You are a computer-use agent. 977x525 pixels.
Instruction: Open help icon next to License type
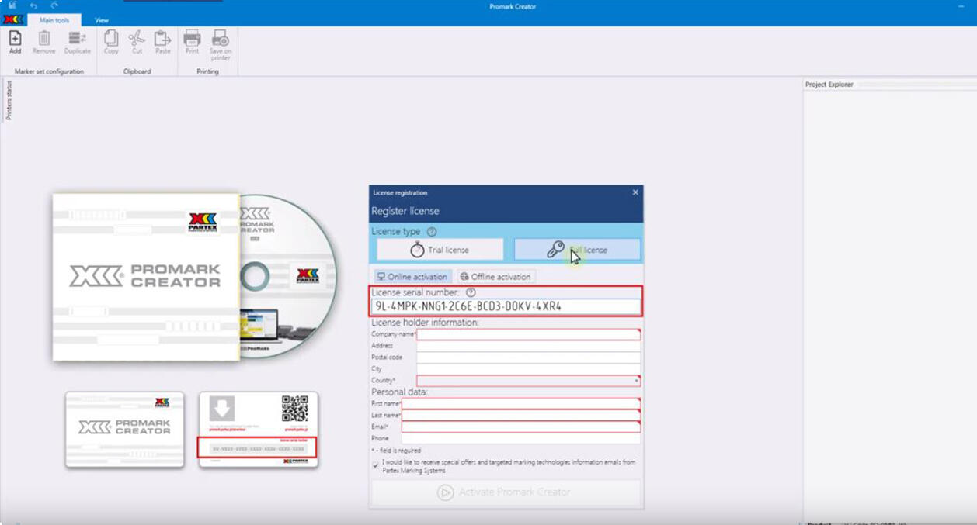coord(432,232)
